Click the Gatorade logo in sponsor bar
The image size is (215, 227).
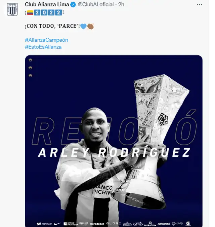[x=188, y=224]
